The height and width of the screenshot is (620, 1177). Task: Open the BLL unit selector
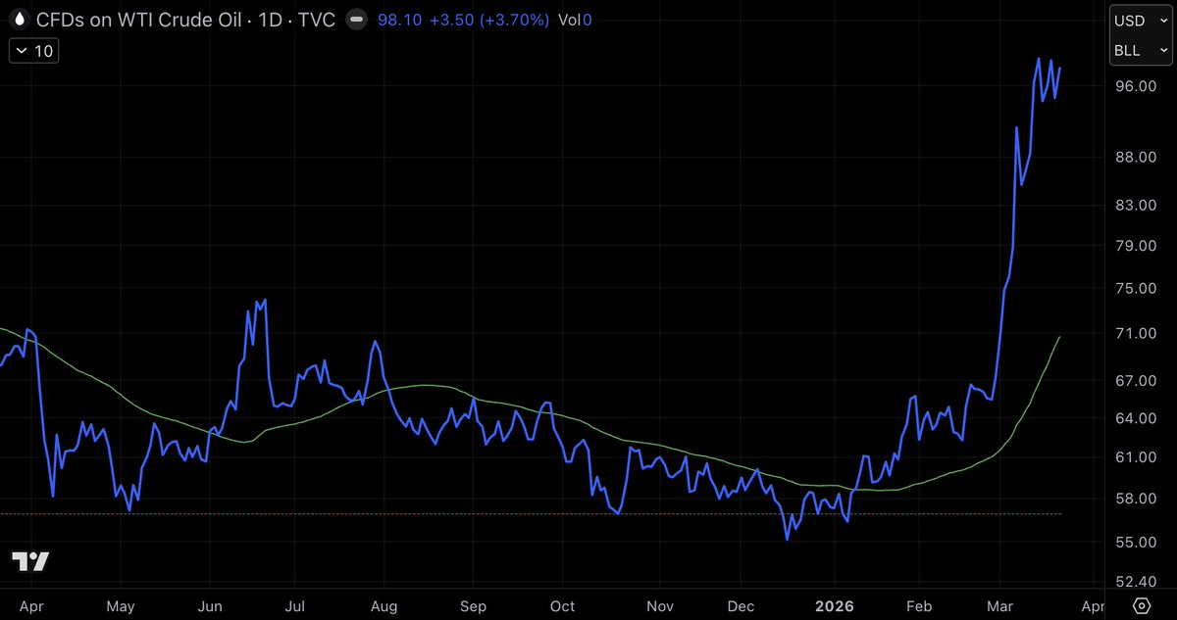tap(1139, 51)
